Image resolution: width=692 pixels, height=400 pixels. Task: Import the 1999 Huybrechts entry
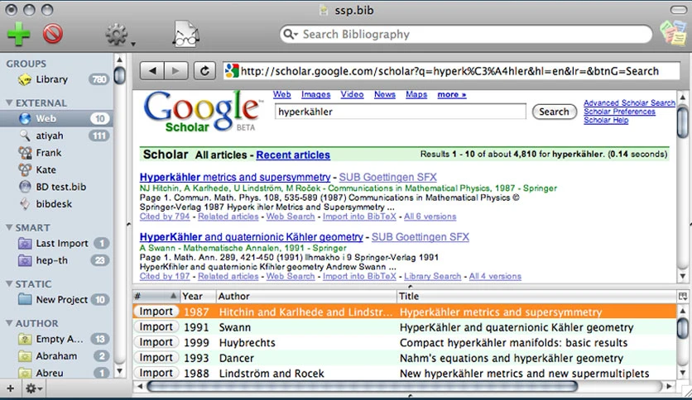[156, 342]
